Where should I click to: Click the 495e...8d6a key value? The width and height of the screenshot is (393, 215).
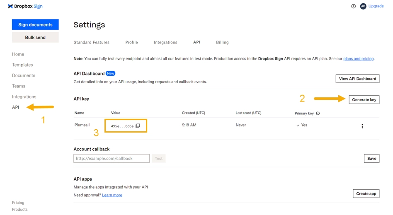122,126
